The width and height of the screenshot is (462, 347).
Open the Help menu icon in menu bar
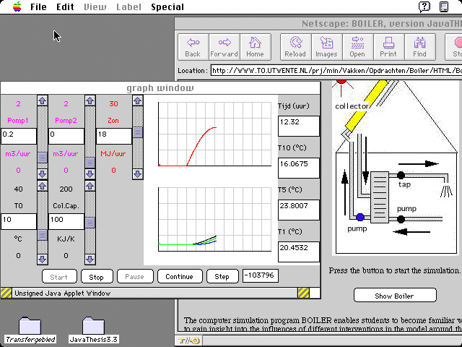point(424,7)
